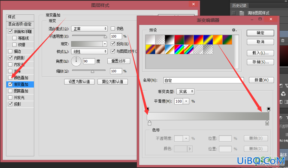Viewport: 288px width, 168px height.
Task: Choose the last gray checkered gradient preset
Action: (x=208, y=49)
